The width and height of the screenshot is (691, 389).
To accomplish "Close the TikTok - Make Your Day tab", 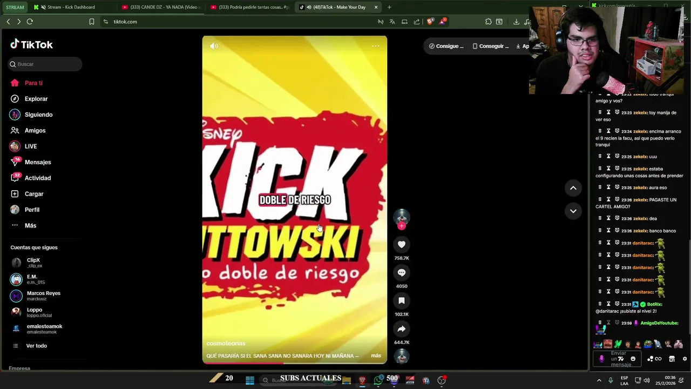I will [376, 7].
